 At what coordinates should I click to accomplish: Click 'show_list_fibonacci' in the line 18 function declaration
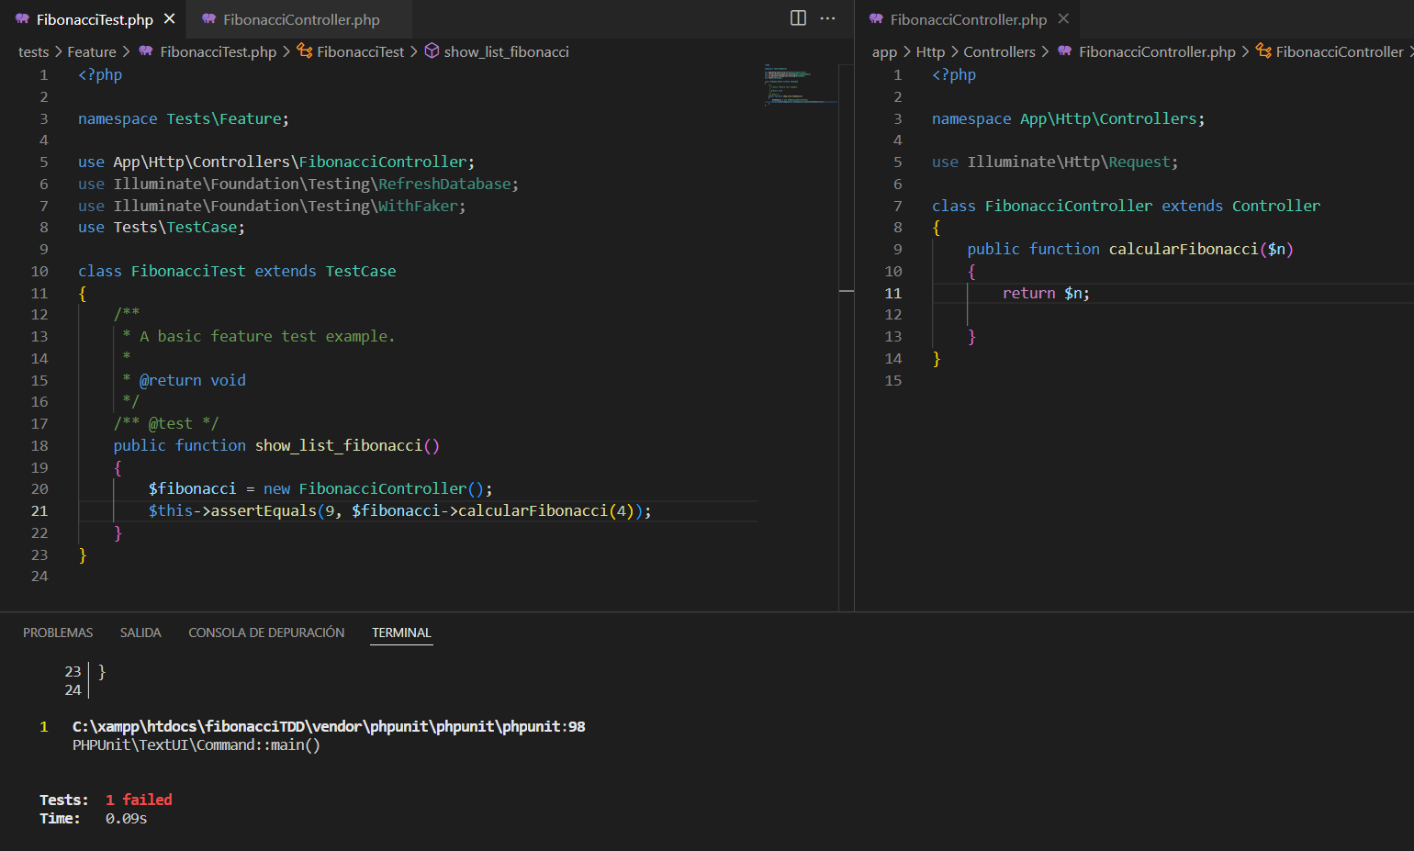(338, 446)
